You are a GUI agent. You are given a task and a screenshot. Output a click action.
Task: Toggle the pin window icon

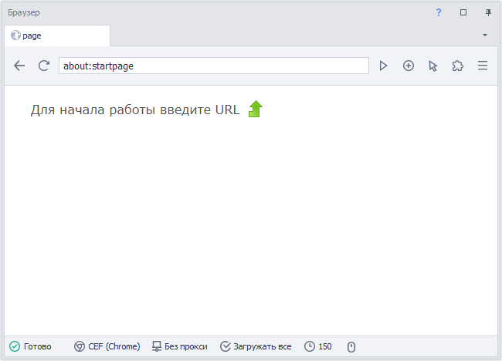[488, 12]
